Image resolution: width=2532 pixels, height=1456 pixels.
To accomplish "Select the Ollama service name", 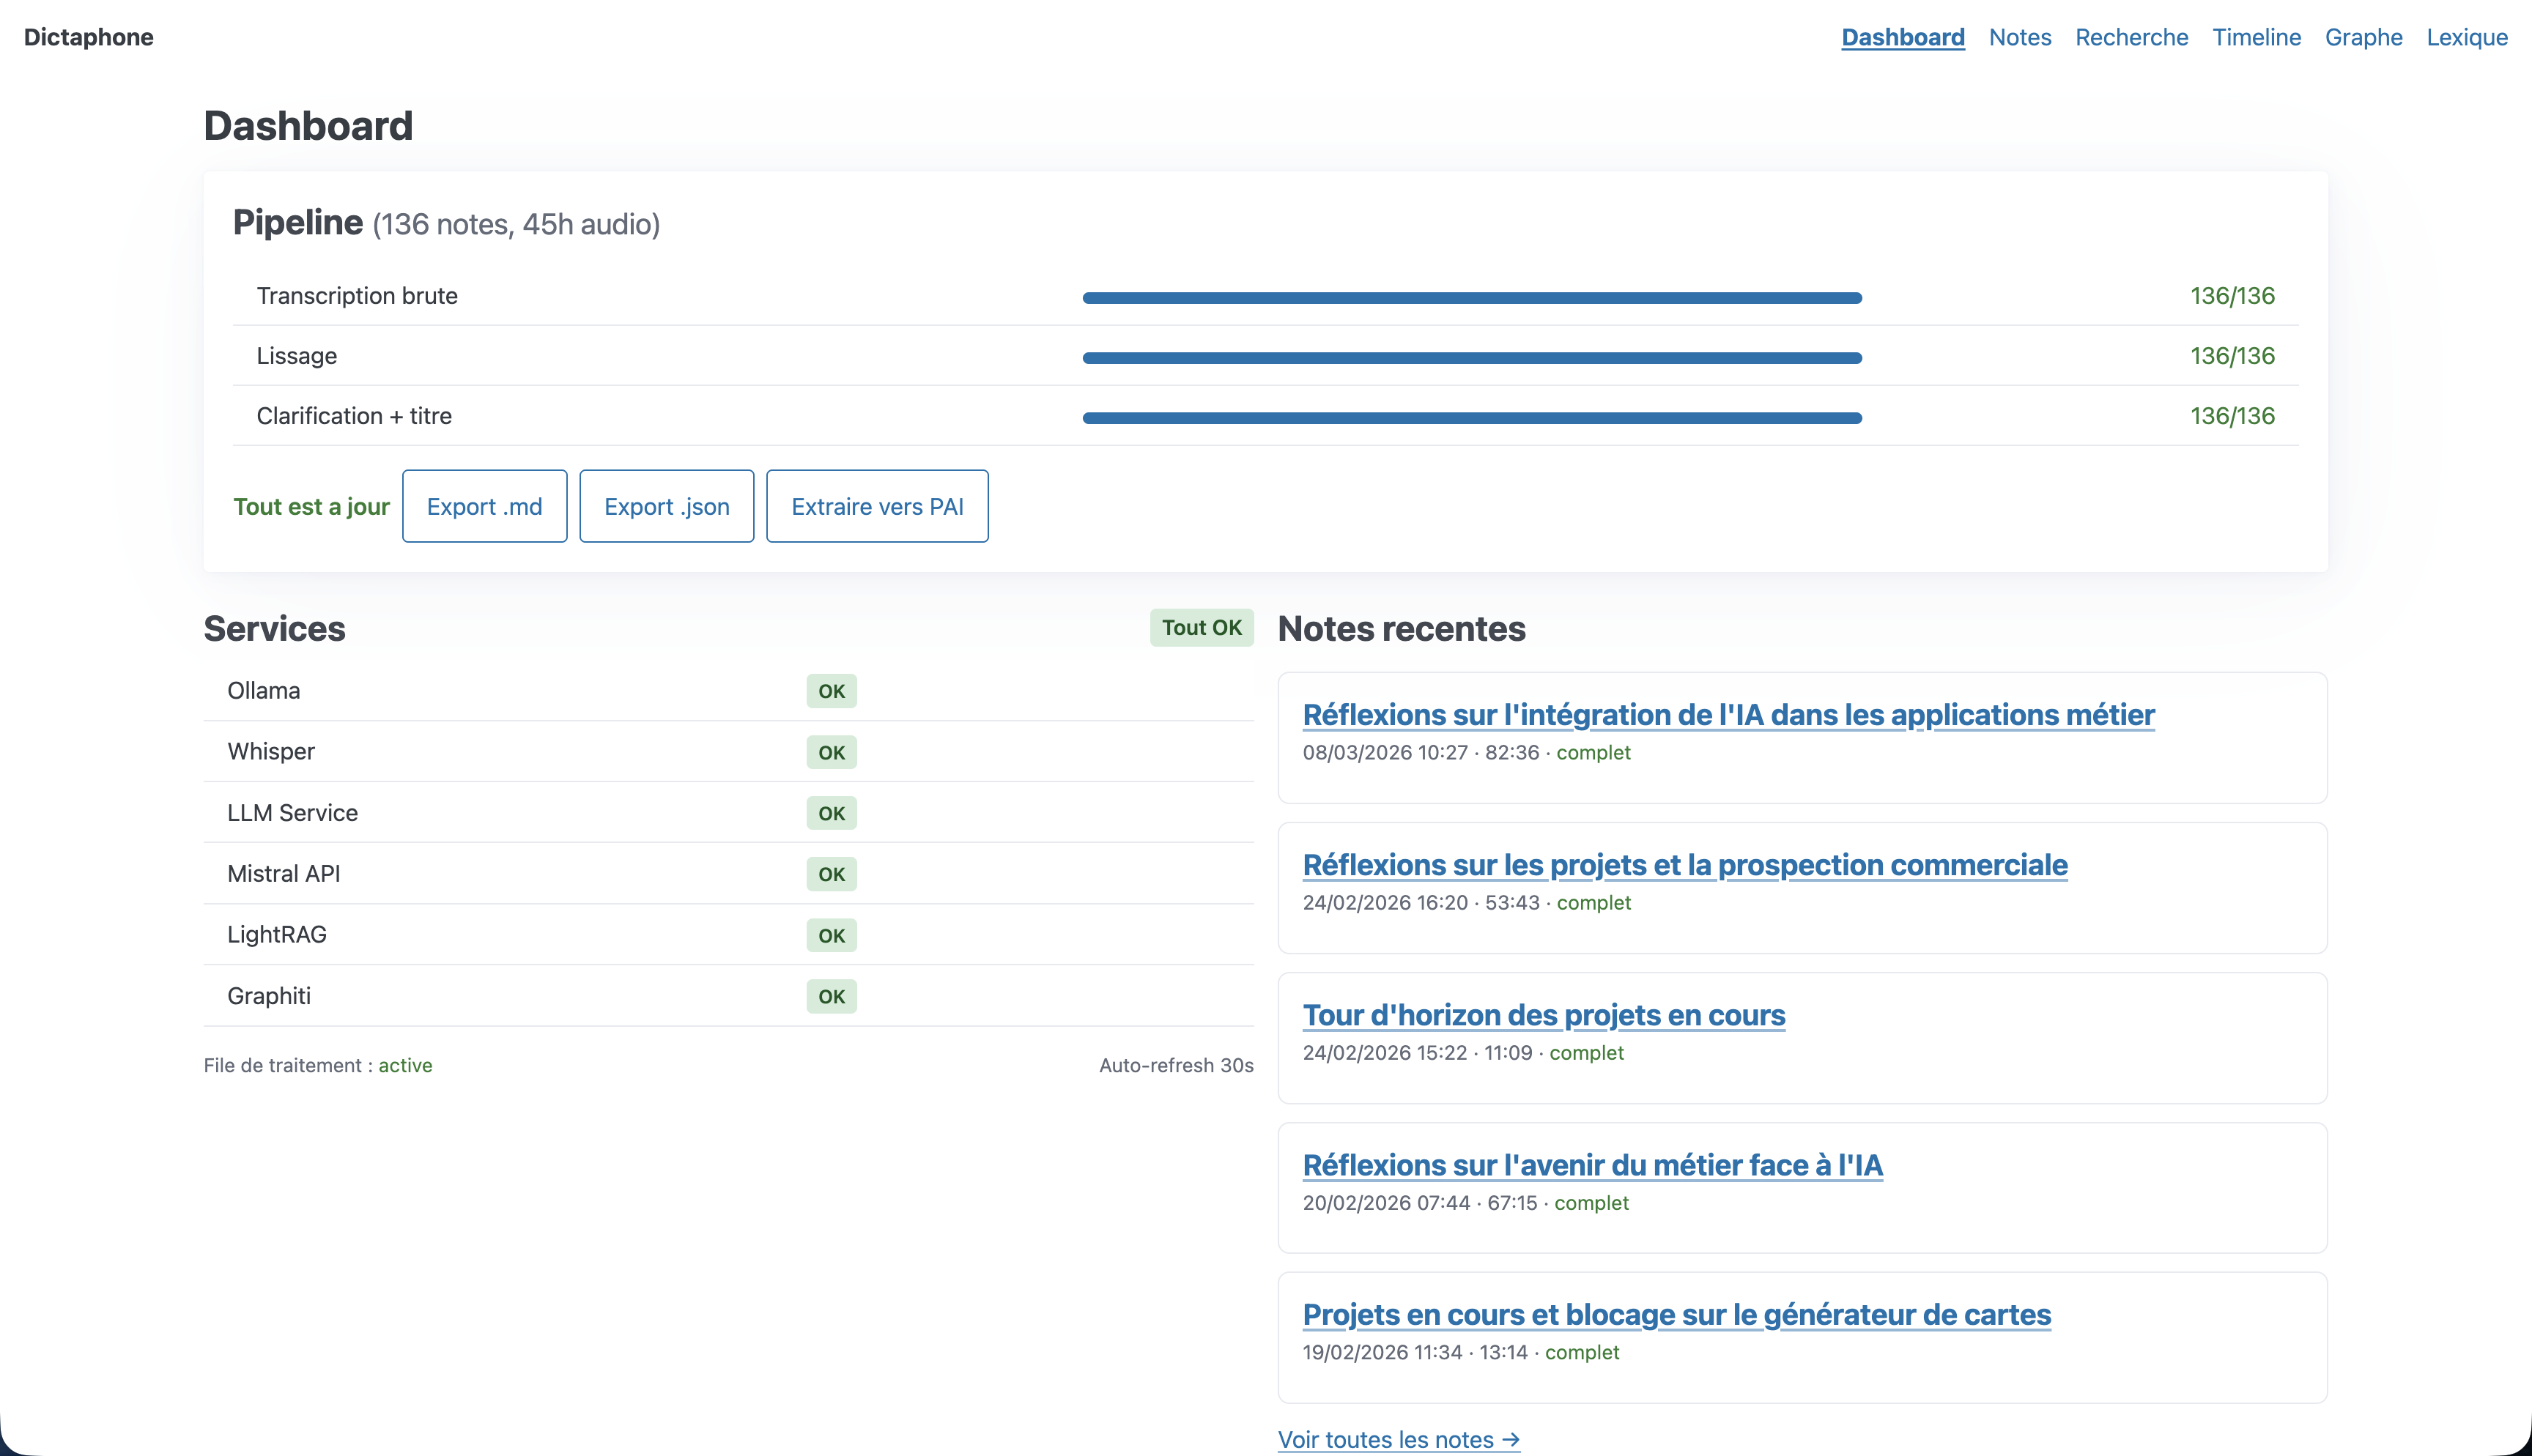I will tap(264, 691).
